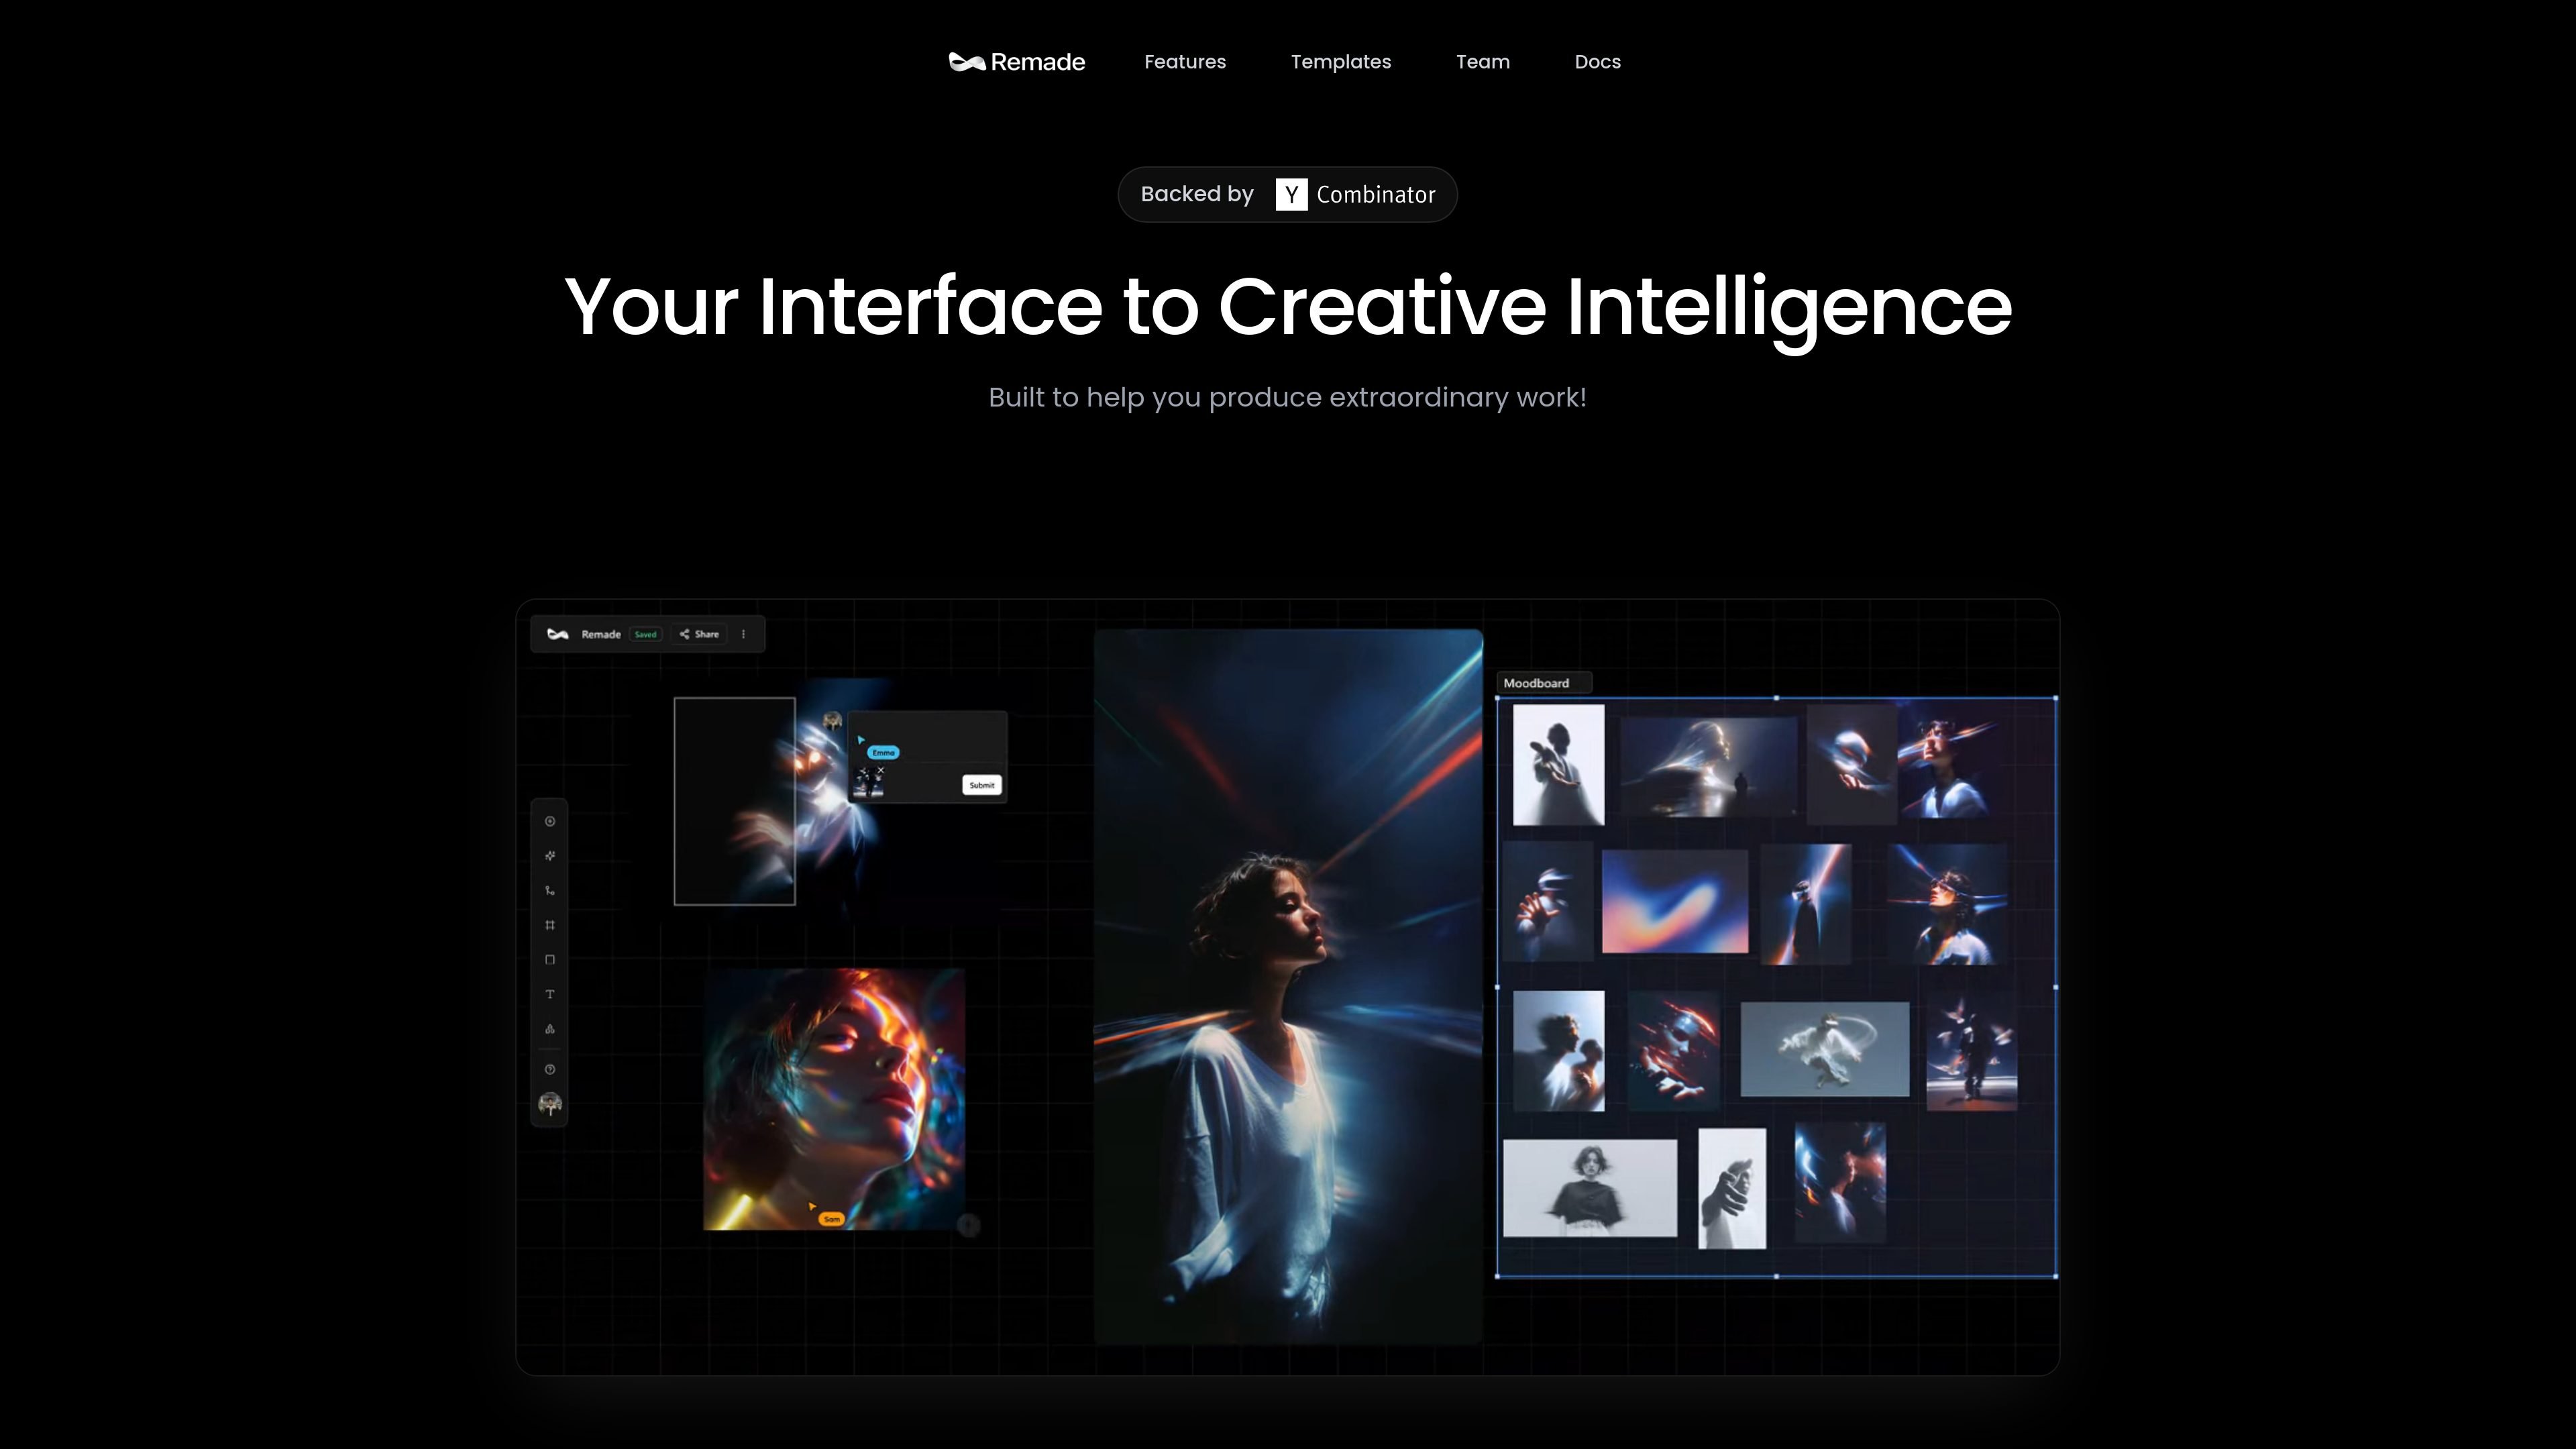Open the Docs link
Image resolution: width=2576 pixels, height=1449 pixels.
click(x=1598, y=62)
